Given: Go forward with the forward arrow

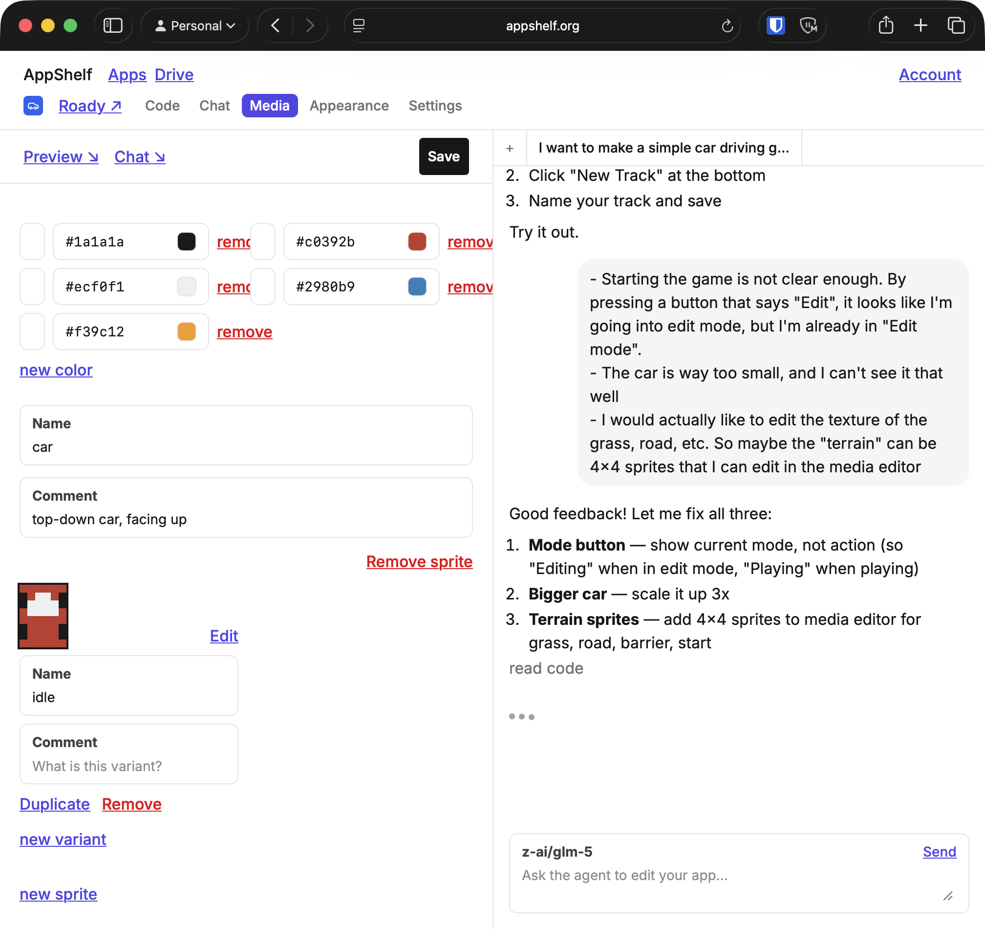Looking at the screenshot, I should pos(310,25).
